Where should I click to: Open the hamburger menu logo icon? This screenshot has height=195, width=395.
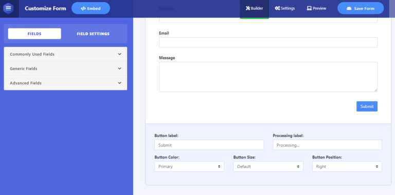tap(8, 8)
